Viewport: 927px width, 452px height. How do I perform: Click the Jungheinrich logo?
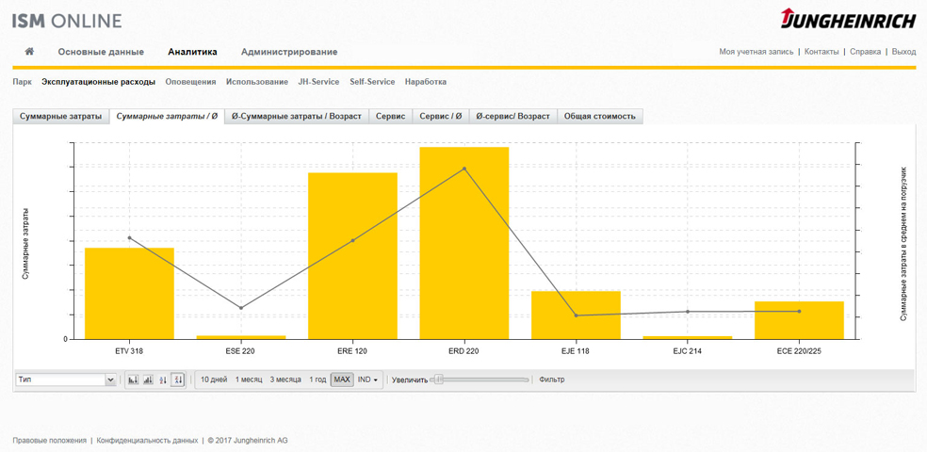tap(847, 19)
